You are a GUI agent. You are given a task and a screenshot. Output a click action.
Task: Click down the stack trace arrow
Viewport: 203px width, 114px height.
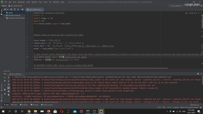(9, 81)
